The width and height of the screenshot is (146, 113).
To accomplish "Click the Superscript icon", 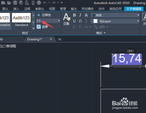I will pyautogui.click(x=74, y=27).
